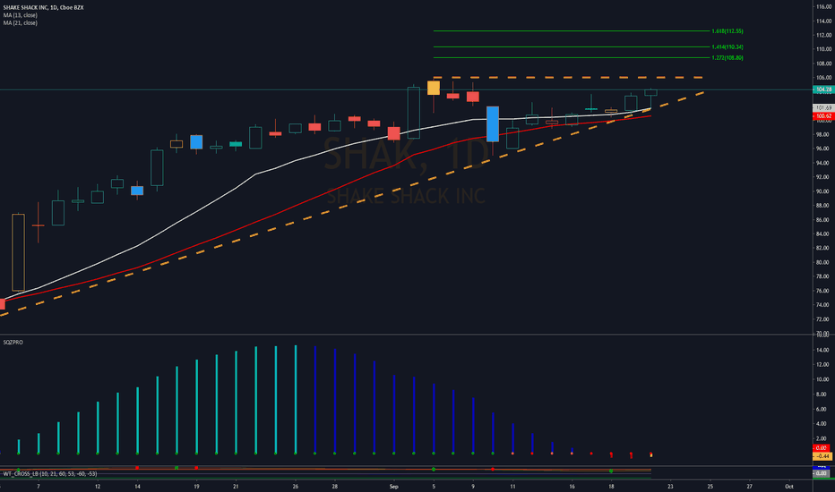
Task: Click the 104.28 current price tag
Action: pyautogui.click(x=823, y=89)
